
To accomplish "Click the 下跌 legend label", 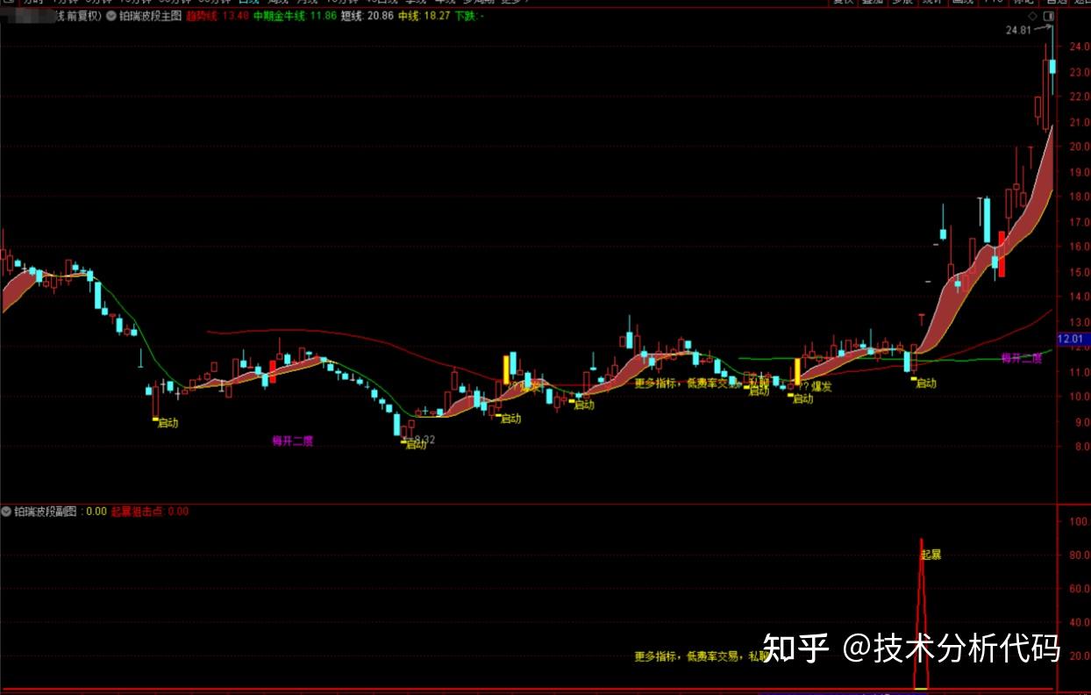I will (x=469, y=16).
